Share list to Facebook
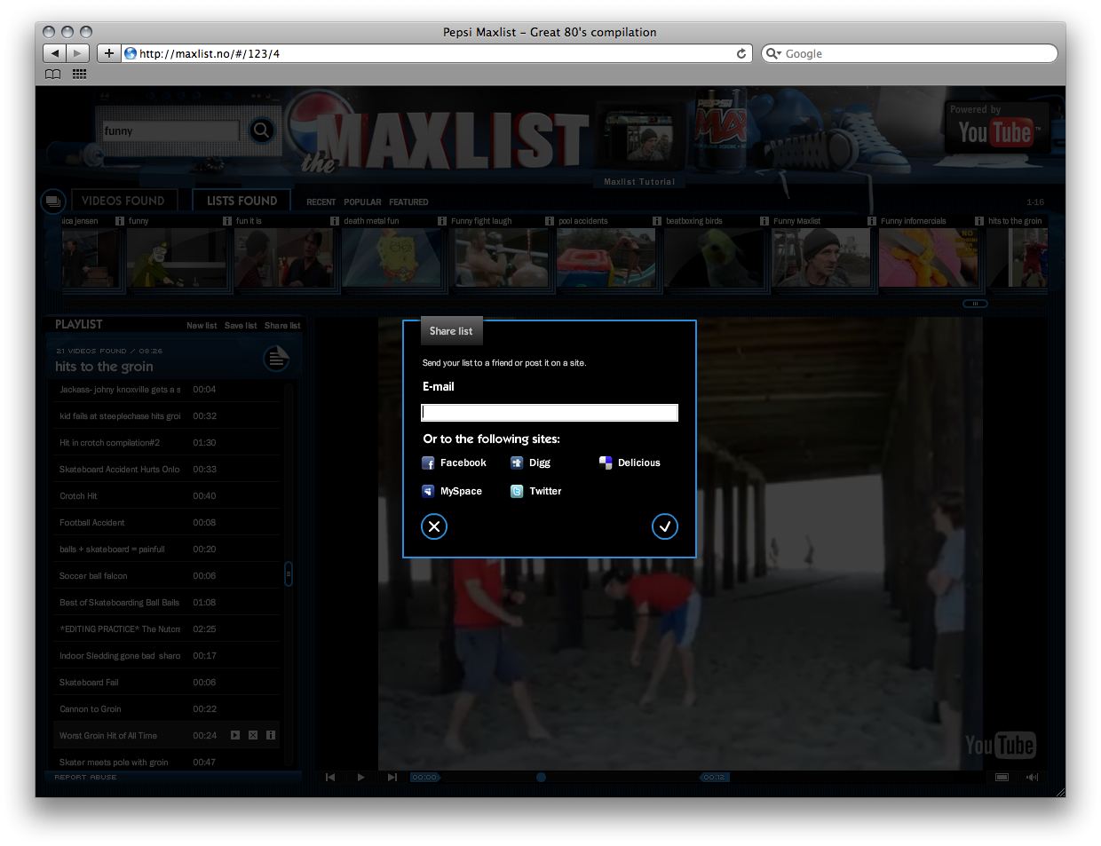This screenshot has width=1101, height=846. point(454,463)
